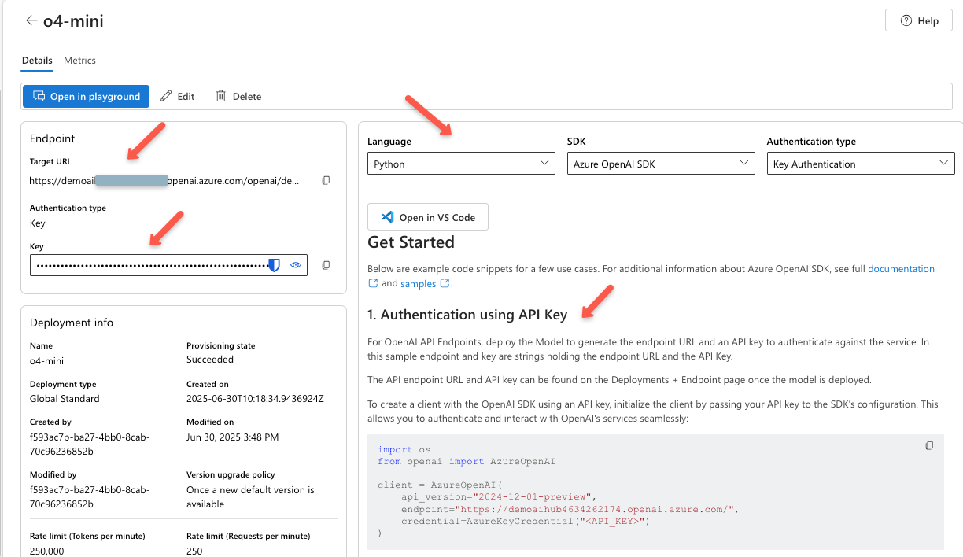Switch to the Metrics tab
963x557 pixels.
pyautogui.click(x=79, y=60)
